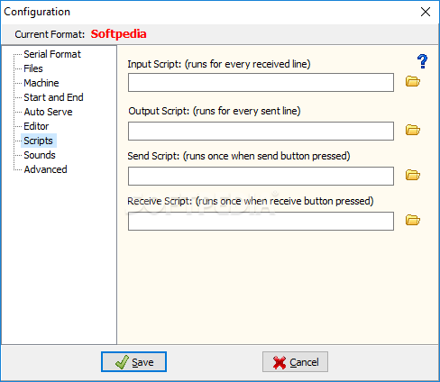The width and height of the screenshot is (440, 382).
Task: Browse for the Input Script file
Action: pos(413,81)
